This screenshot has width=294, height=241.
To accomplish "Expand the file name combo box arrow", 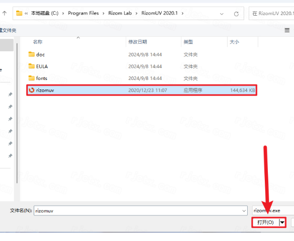I will tap(244, 211).
